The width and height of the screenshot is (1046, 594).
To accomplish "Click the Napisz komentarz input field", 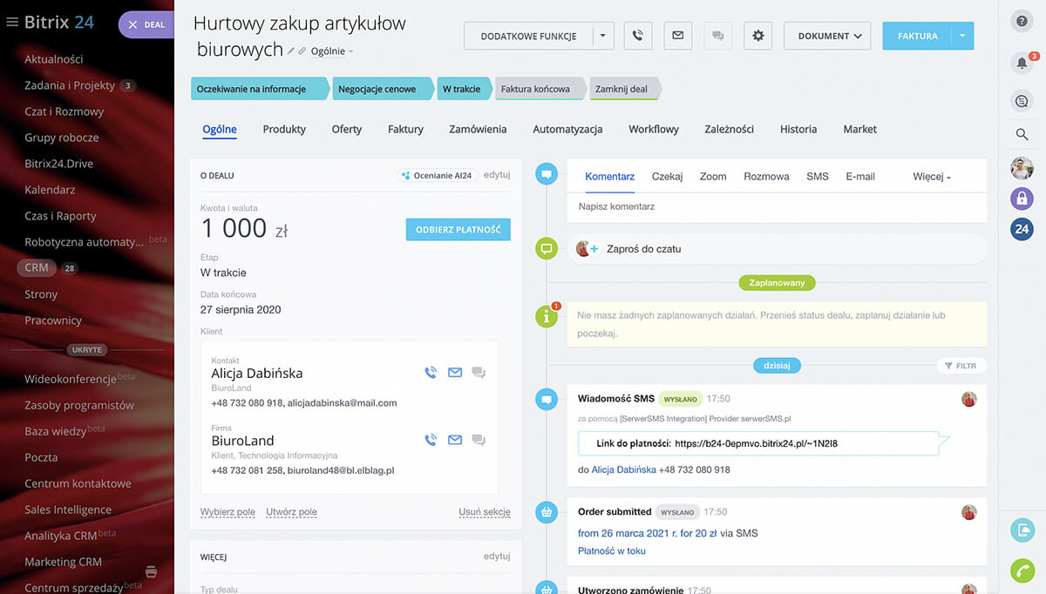I will tap(776, 207).
